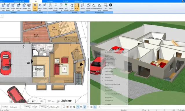Open Beleuchtung settings
This screenshot has height=111, width=185.
[99, 7]
